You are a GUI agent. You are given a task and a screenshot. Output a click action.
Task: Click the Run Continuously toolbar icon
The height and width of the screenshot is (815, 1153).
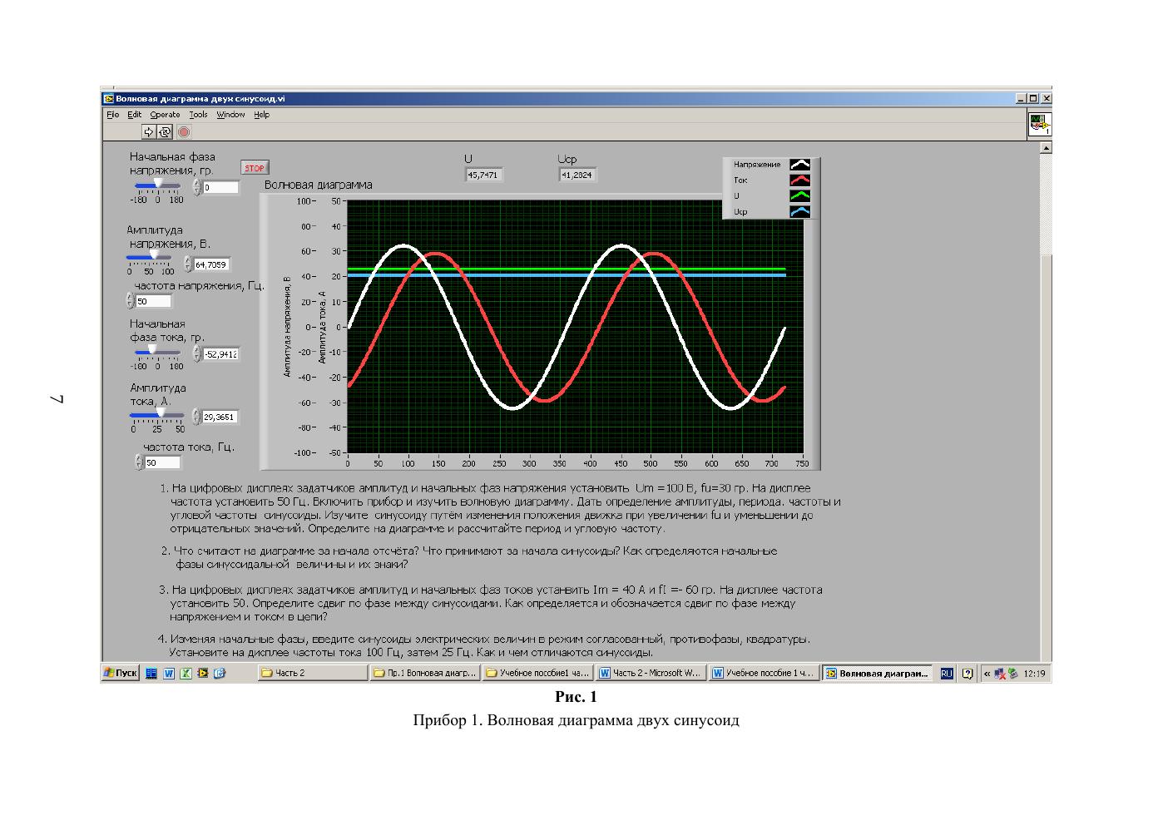(165, 131)
